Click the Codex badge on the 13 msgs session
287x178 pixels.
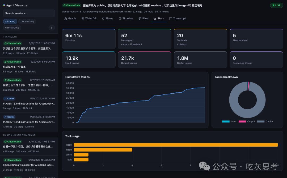point(9,117)
